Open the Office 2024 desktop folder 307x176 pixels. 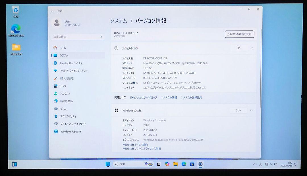(x=16, y=49)
